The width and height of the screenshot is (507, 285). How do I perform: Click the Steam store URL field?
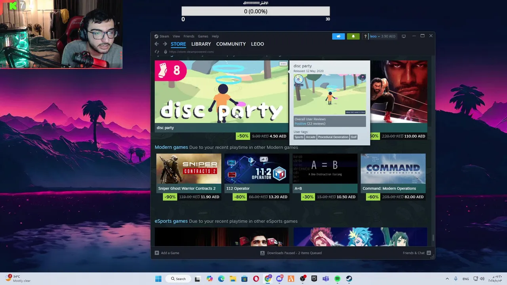point(191,52)
